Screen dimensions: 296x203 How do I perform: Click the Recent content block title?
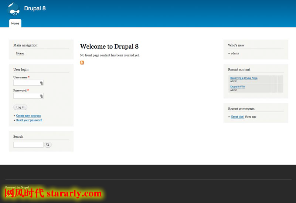click(239, 69)
